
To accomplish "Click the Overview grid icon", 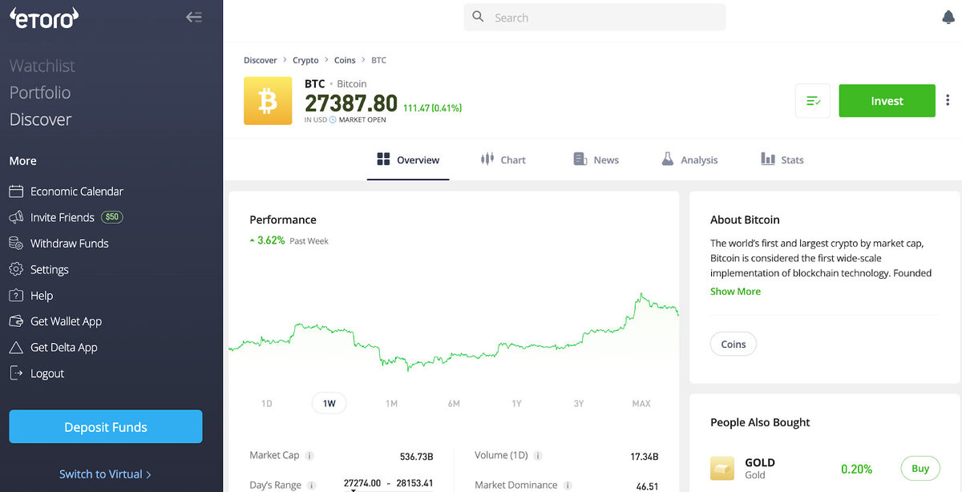I will click(x=383, y=159).
